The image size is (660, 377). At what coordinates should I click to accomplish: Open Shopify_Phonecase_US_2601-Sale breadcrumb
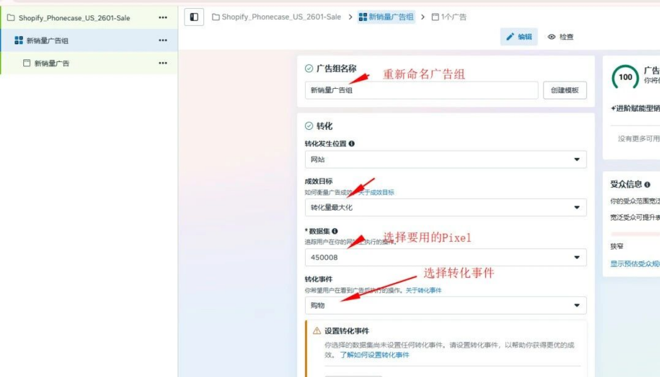coord(277,17)
